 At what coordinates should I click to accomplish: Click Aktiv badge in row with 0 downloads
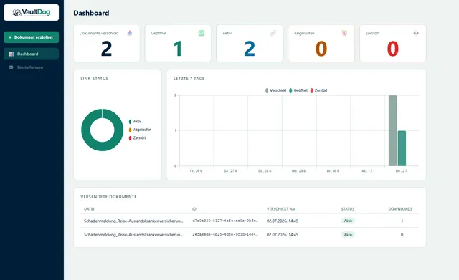(x=348, y=235)
